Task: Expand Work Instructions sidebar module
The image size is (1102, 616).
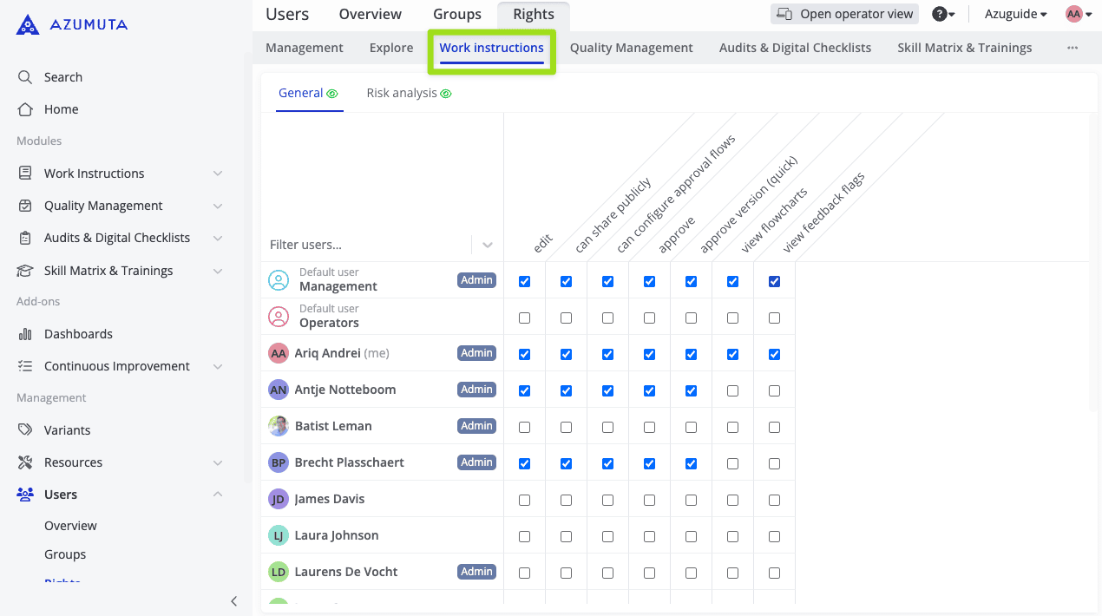Action: point(217,174)
